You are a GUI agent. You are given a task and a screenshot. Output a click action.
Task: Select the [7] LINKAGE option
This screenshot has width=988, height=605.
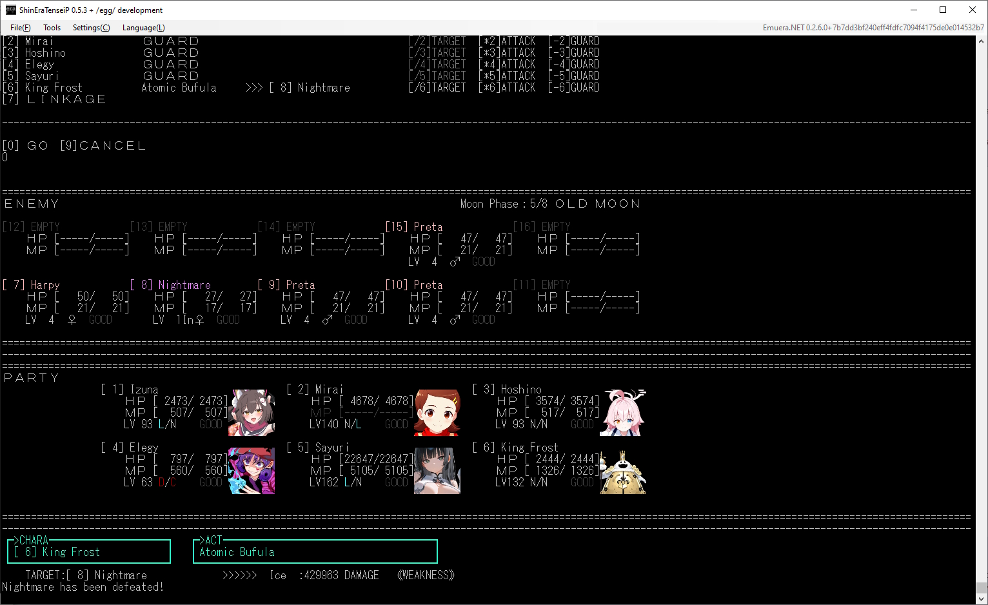[54, 99]
